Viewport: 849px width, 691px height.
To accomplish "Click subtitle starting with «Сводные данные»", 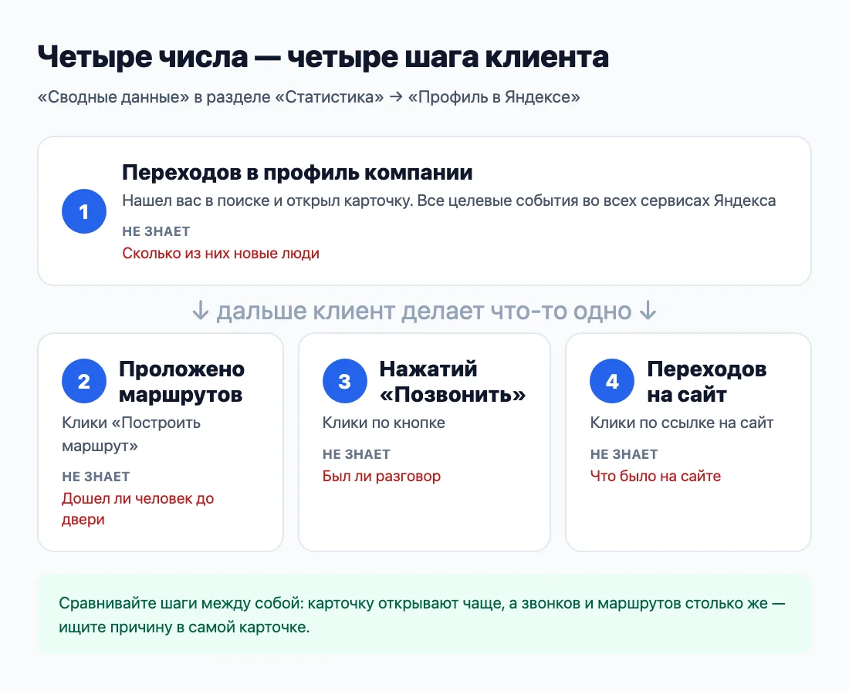I will coord(309,97).
